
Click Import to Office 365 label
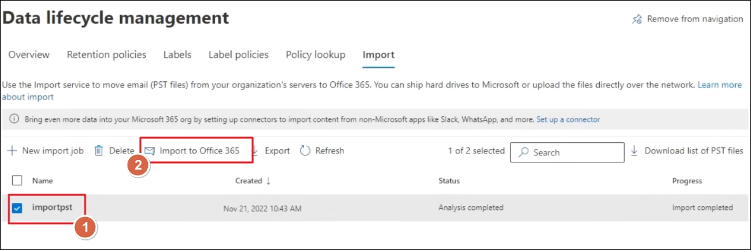coord(200,151)
